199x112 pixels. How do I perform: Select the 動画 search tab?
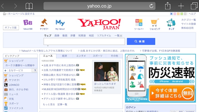click(65, 36)
